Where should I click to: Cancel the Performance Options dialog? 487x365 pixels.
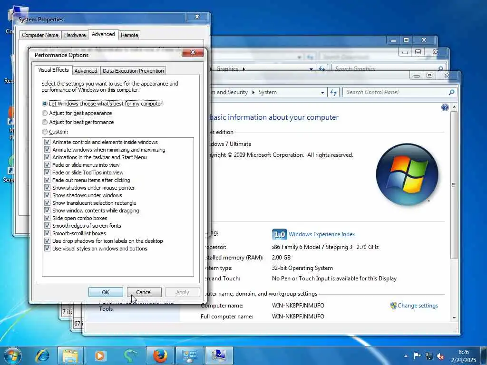pyautogui.click(x=144, y=292)
